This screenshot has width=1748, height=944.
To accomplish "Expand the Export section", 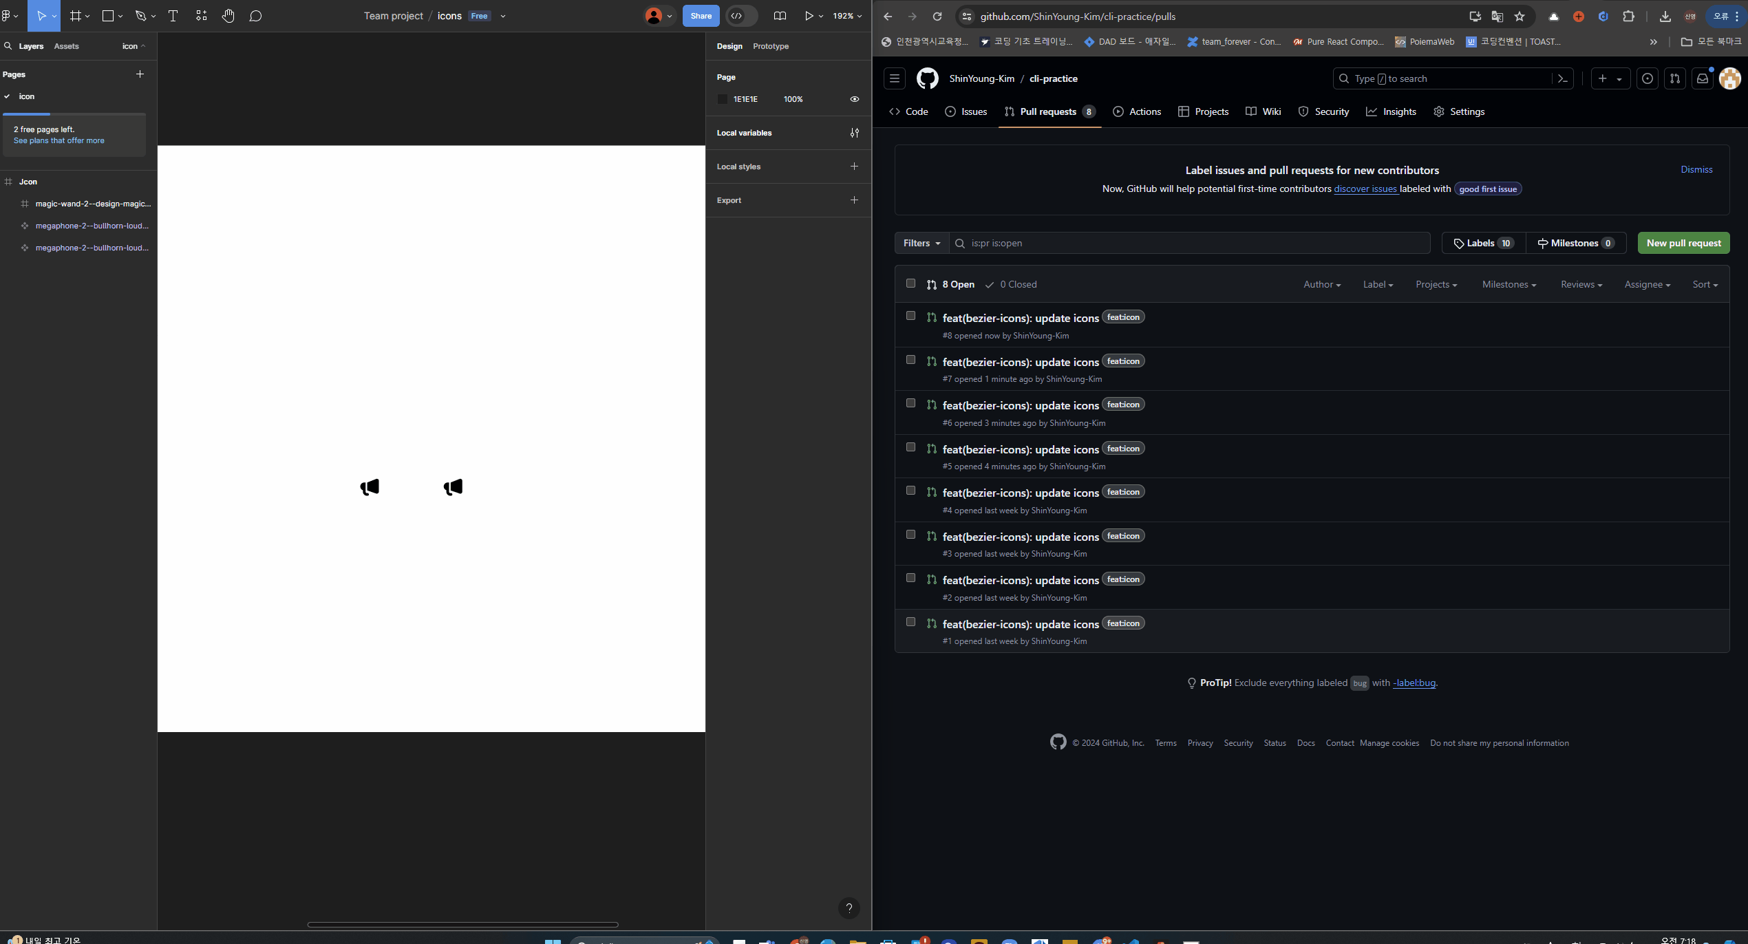I will point(854,200).
